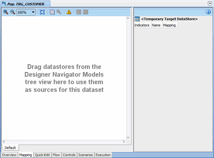Click the vertical scrollbar up arrow
Image resolution: width=214 pixels, height=158 pixels.
(128, 18)
